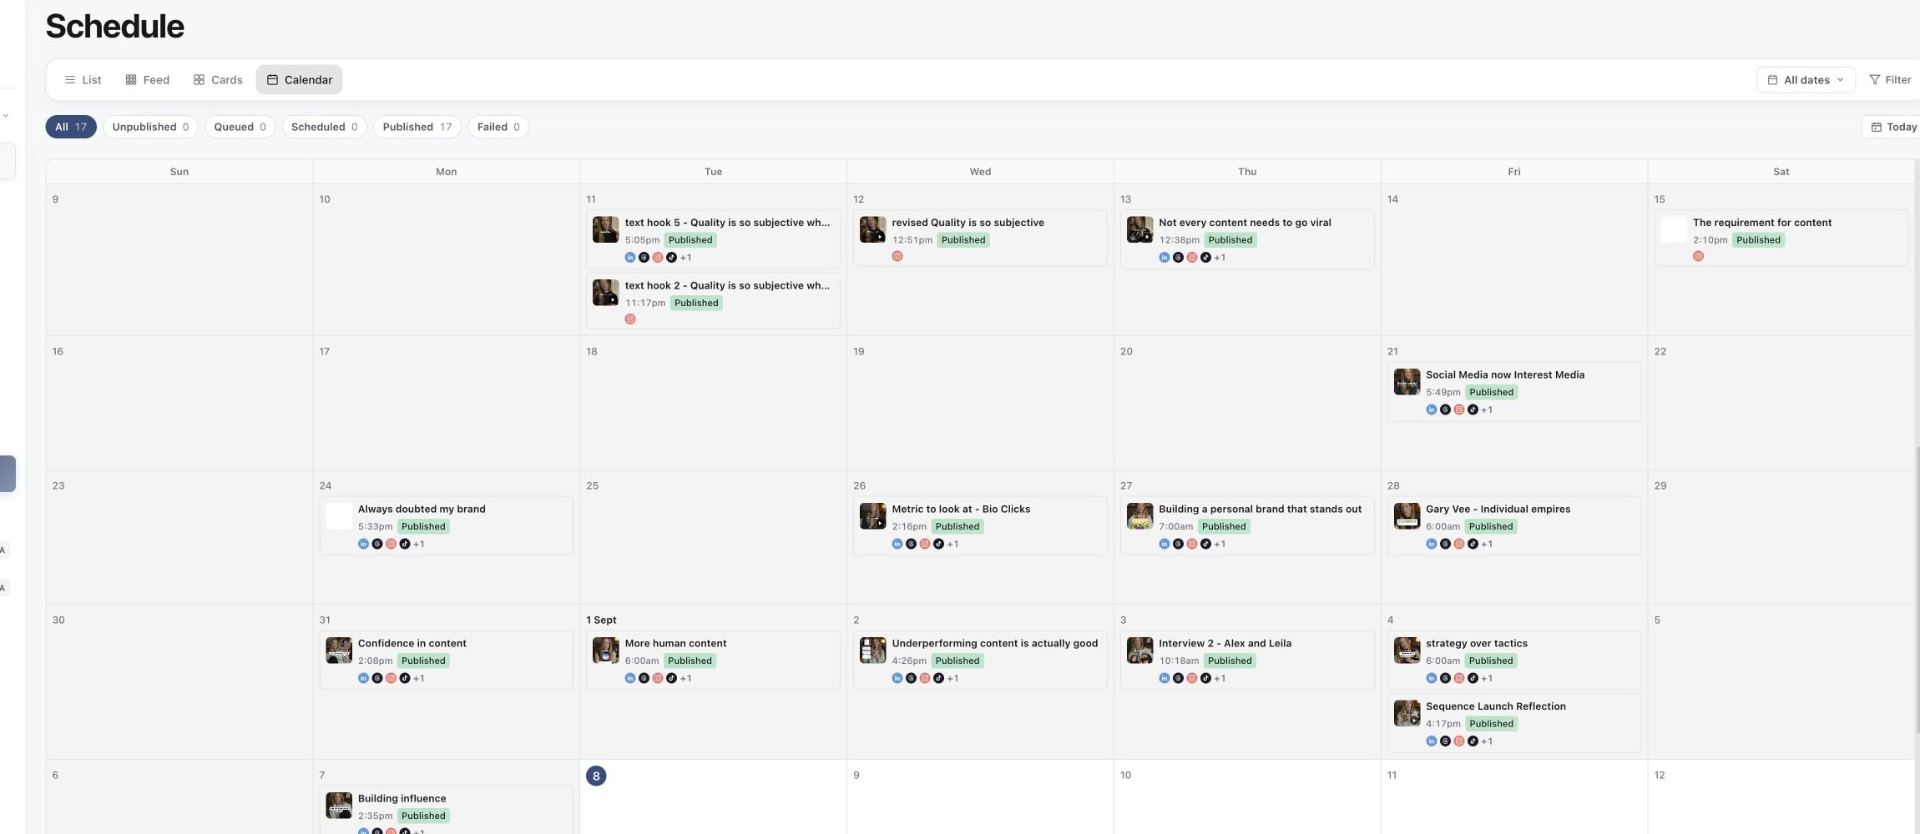Click TikTok icon on Sequence Launch Reflection
Image resolution: width=1920 pixels, height=834 pixels.
[1473, 741]
